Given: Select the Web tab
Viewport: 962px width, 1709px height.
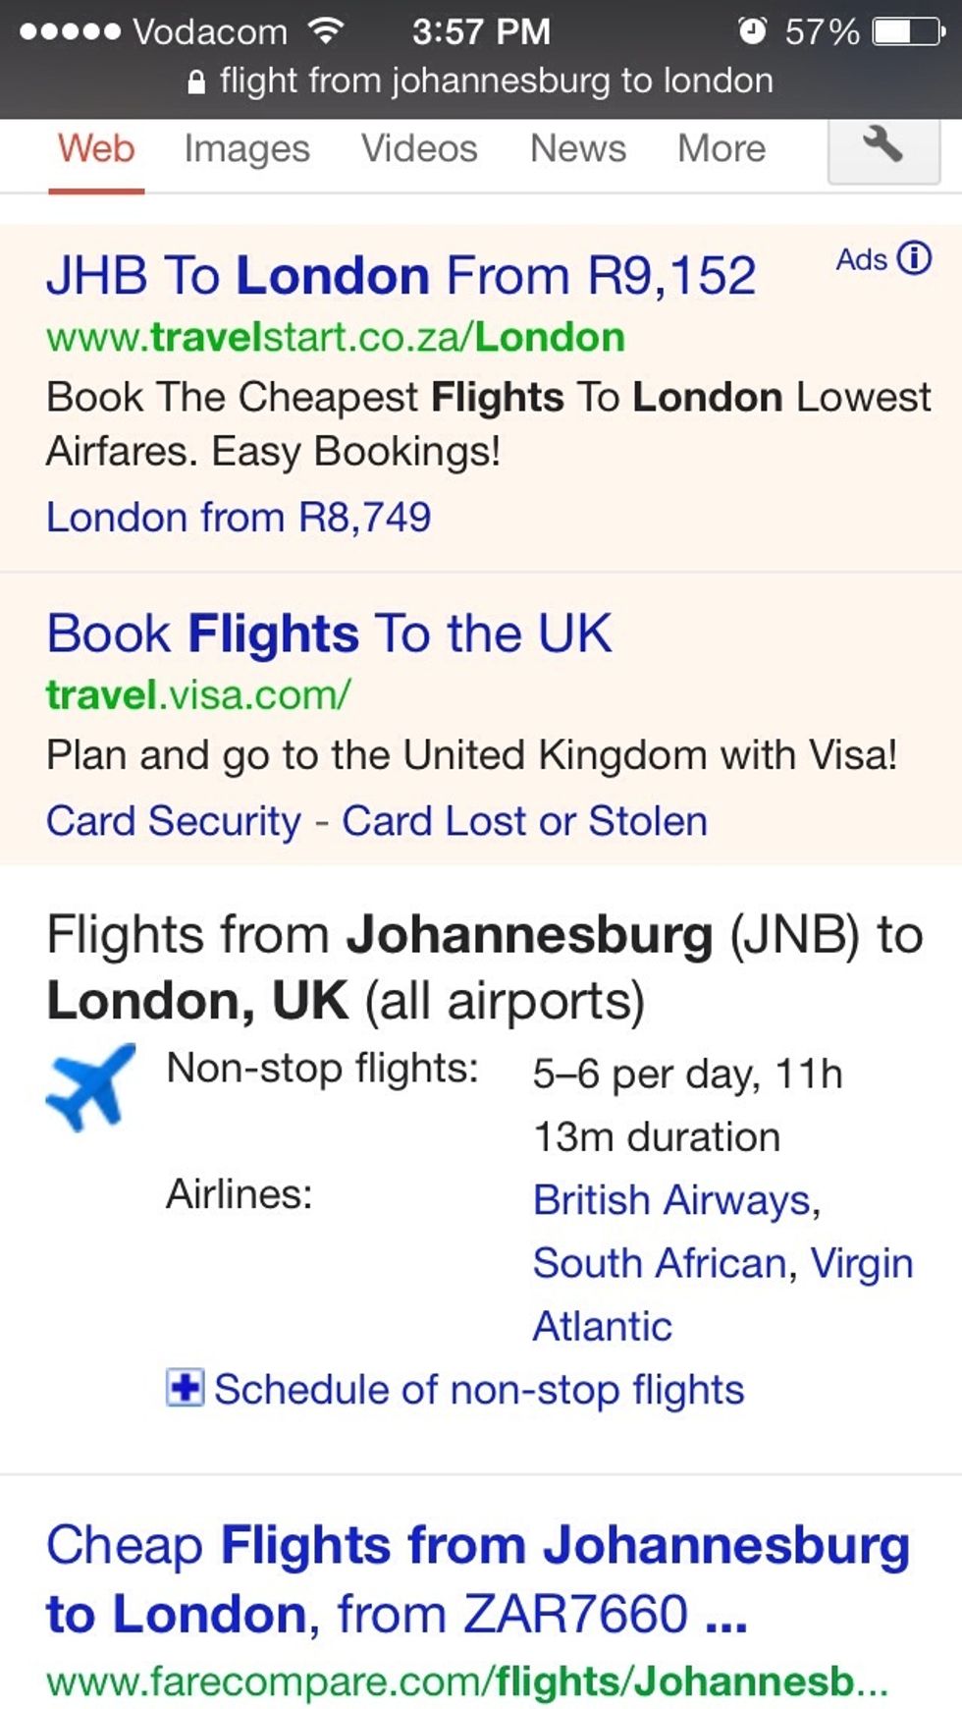Looking at the screenshot, I should point(96,149).
